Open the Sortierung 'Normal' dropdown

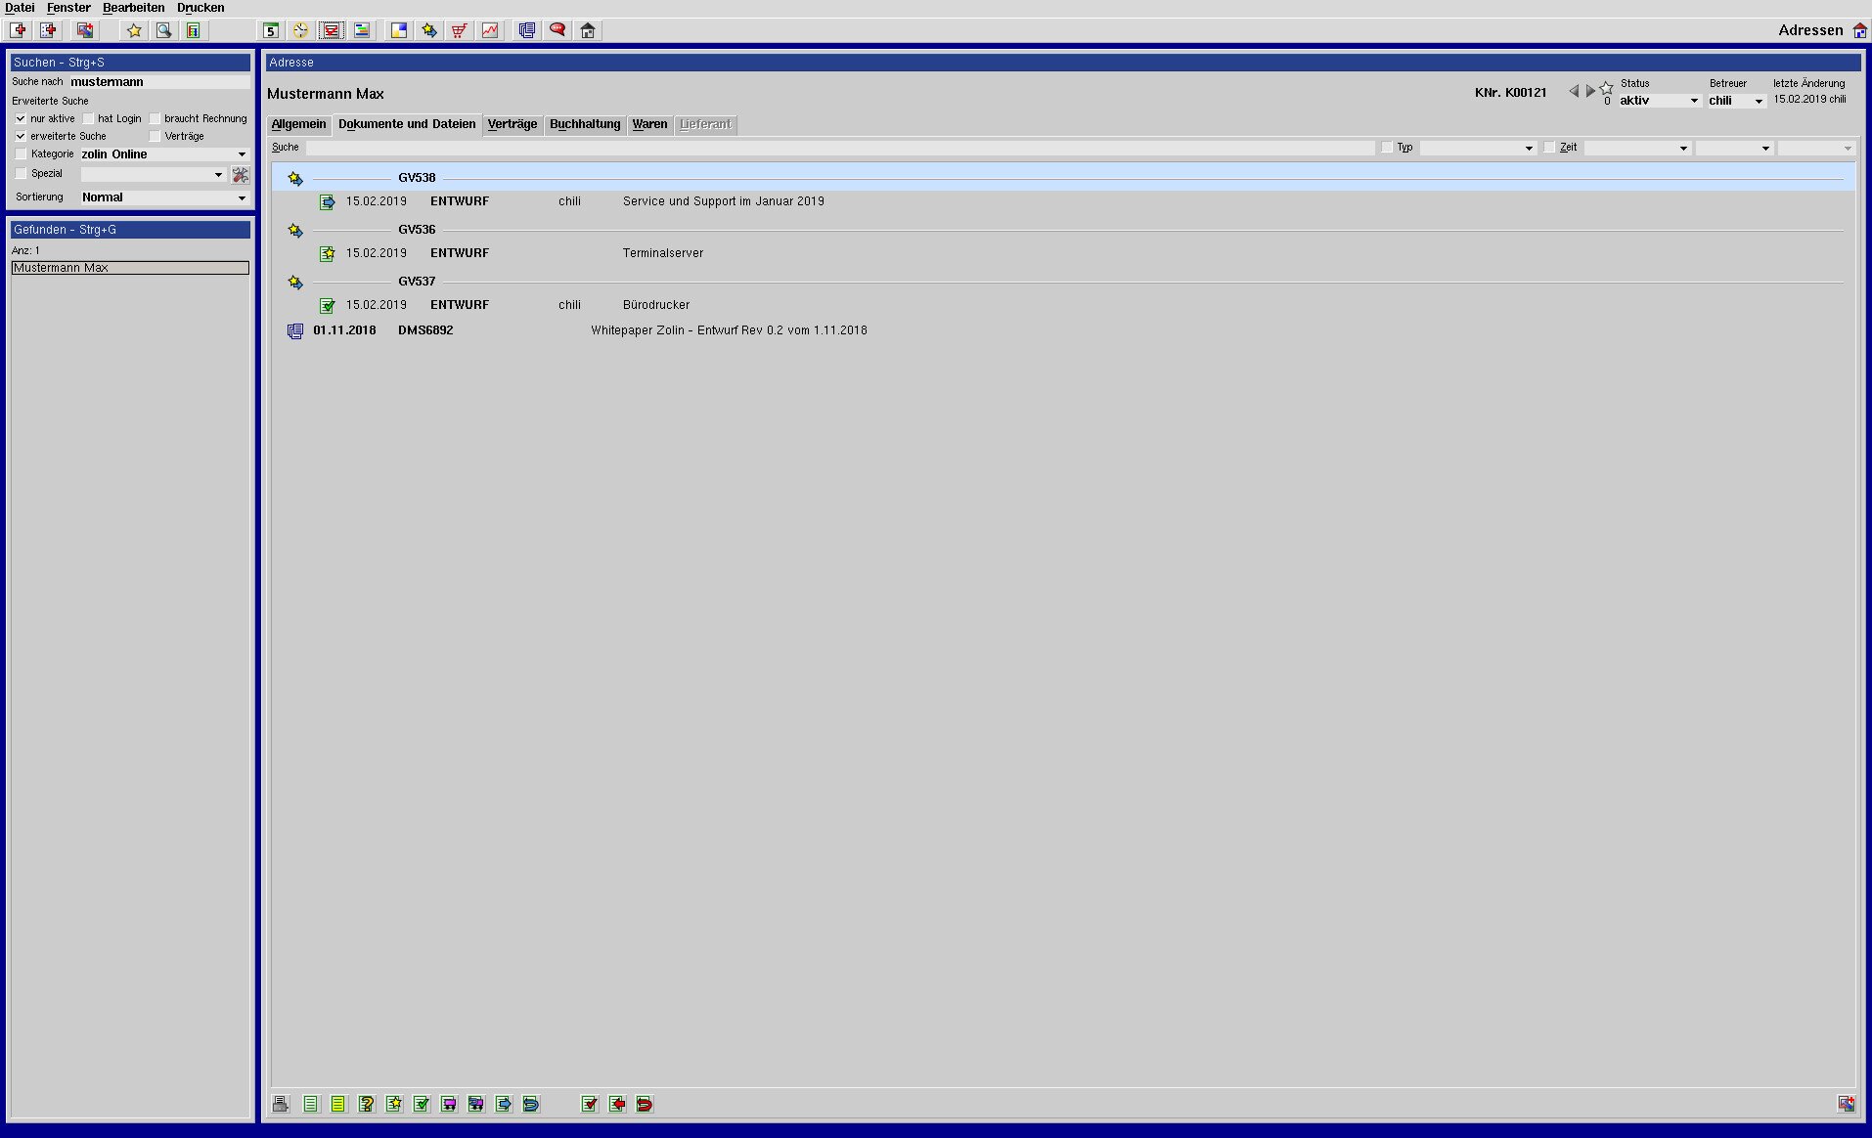pyautogui.click(x=164, y=197)
